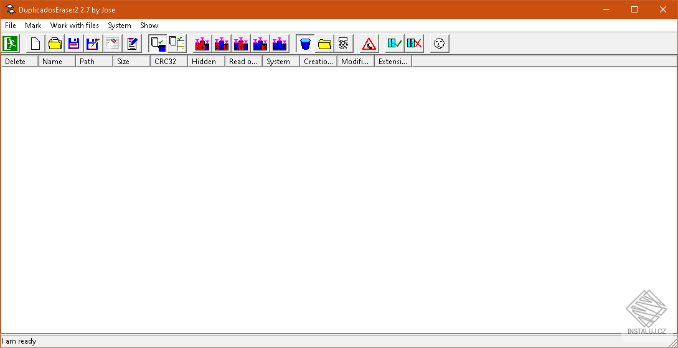Click the Creatio... column header
Screen dimensions: 678x348
pyautogui.click(x=318, y=62)
